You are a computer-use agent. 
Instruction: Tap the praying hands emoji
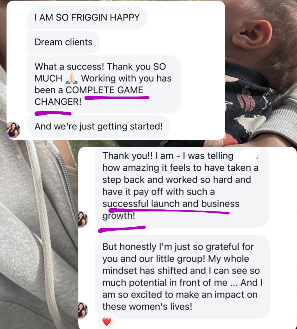[x=71, y=78]
